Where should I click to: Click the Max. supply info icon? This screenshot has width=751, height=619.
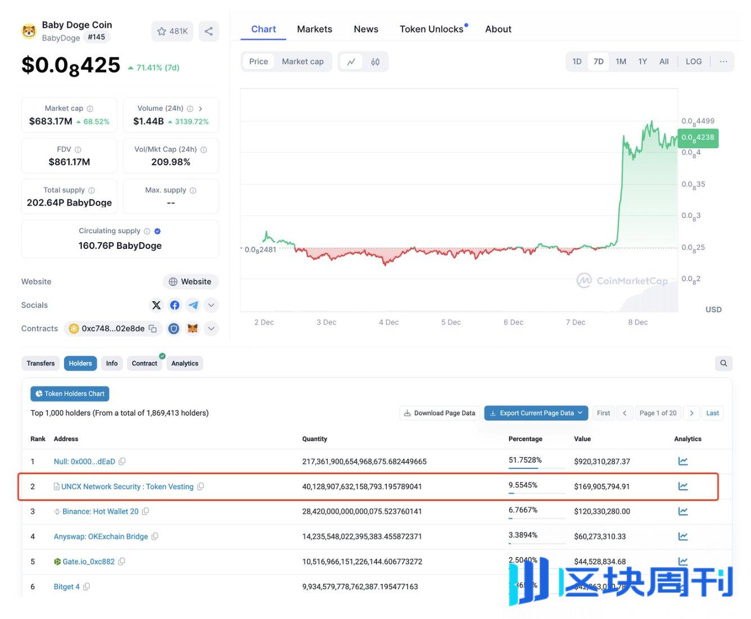[193, 190]
